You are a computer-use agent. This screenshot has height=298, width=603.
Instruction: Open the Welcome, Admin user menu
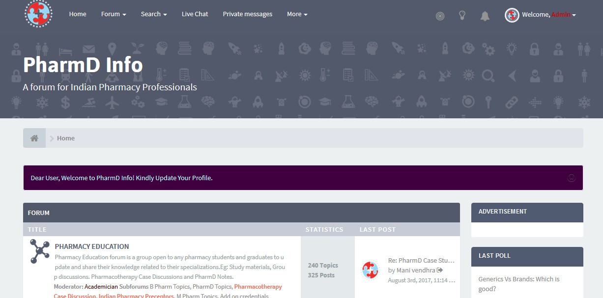549,15
